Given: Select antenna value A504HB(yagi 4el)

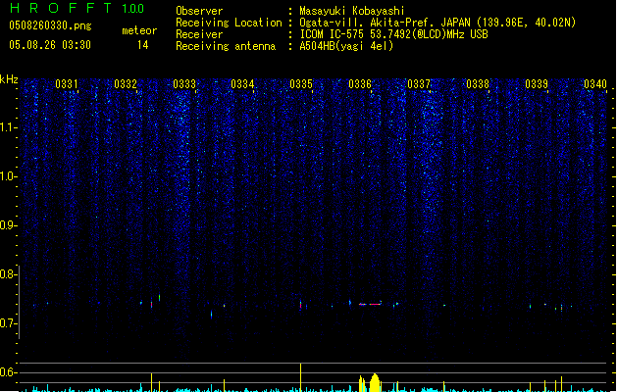Looking at the screenshot, I should 346,46.
